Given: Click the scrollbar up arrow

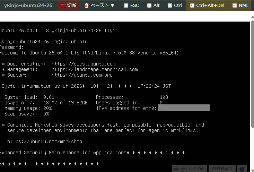Looking at the screenshot, I should coord(253,17).
